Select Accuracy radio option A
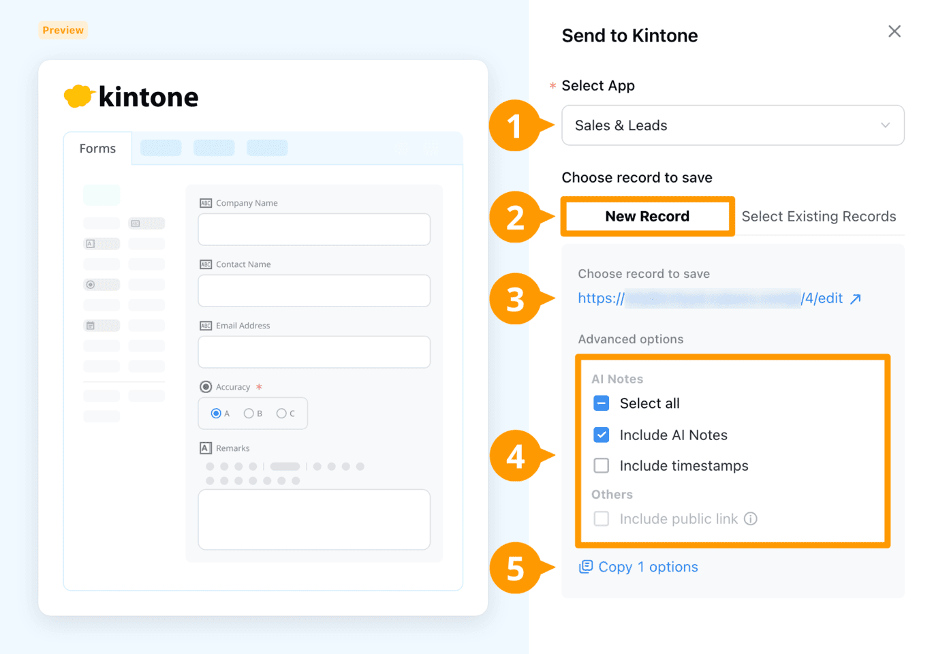 coord(216,414)
